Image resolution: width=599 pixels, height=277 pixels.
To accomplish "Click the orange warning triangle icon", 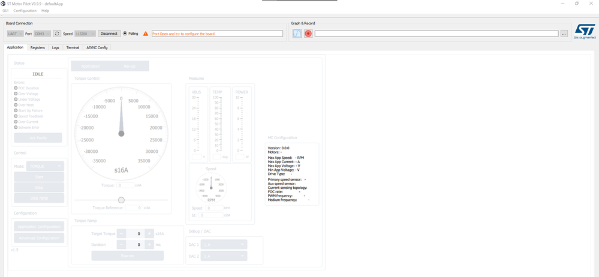I will point(146,34).
